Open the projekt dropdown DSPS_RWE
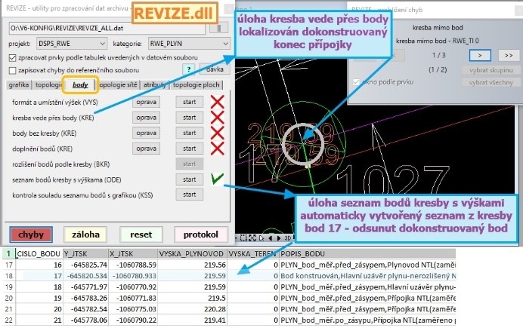Viewport: 523px width, 331px height. click(71, 44)
